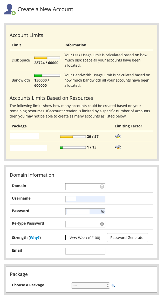Click the key icon inside Password field
This screenshot has width=163, height=297.
[103, 212]
